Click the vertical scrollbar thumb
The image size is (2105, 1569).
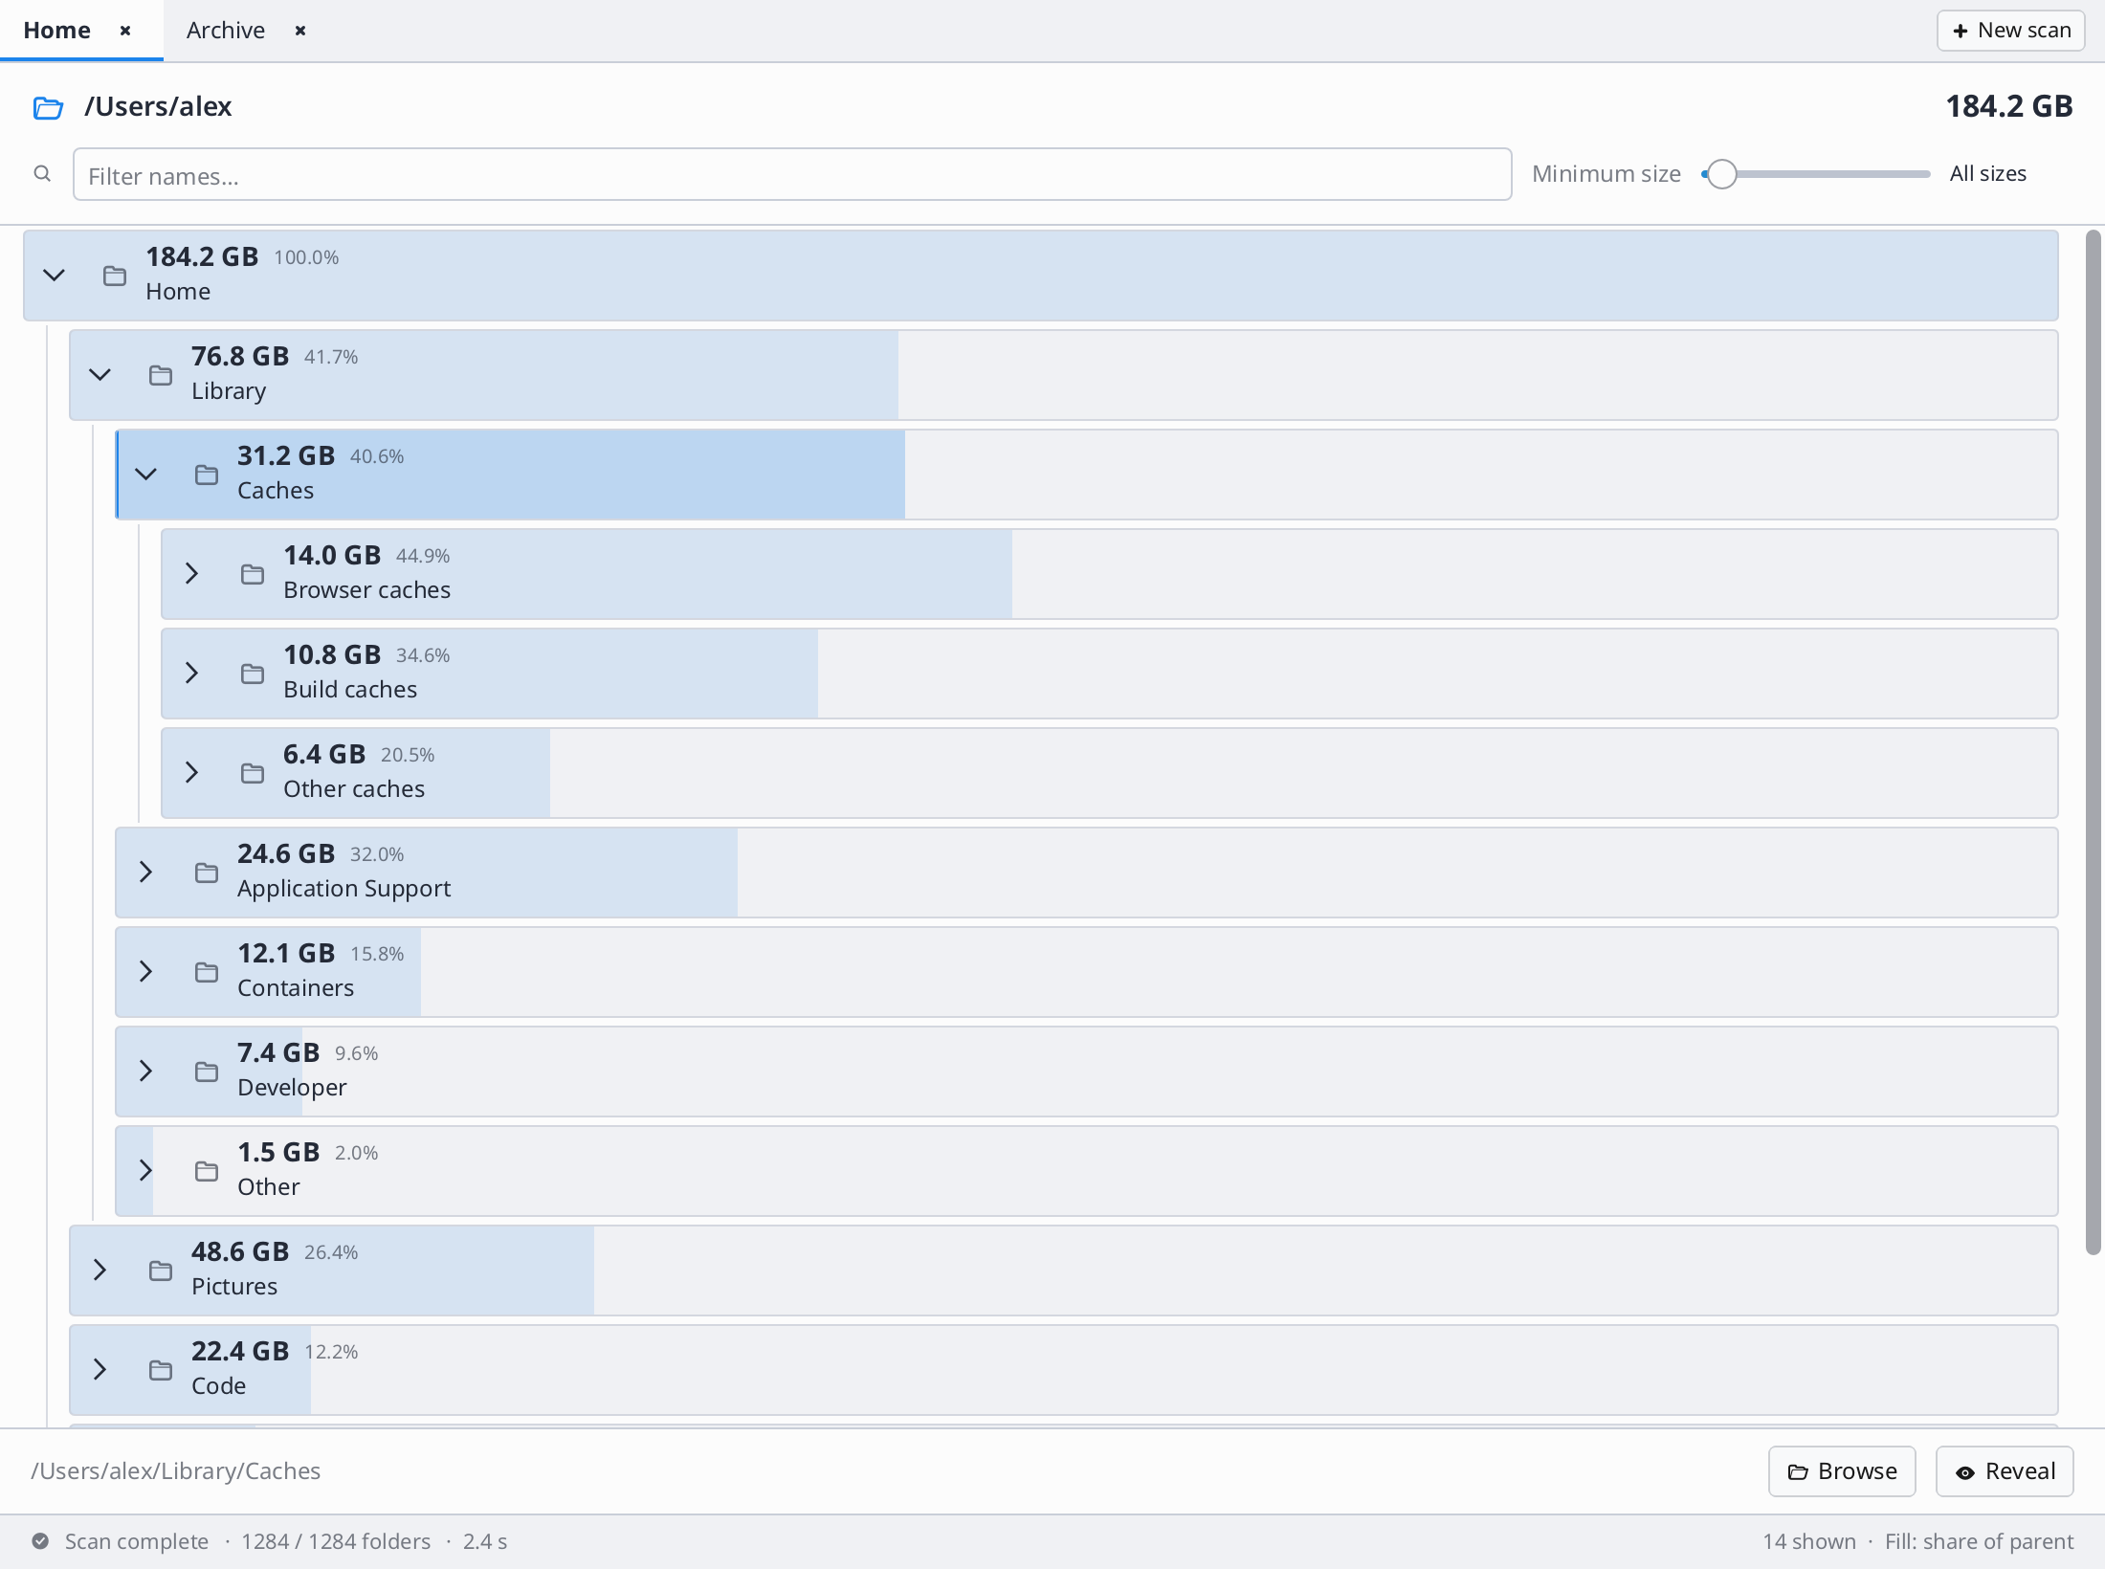click(x=2094, y=742)
